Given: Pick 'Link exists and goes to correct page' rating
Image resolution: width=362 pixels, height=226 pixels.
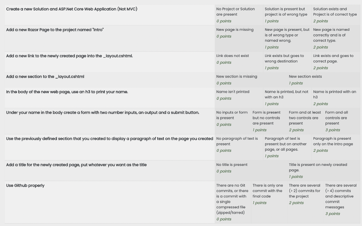Looking at the screenshot, I should [x=336, y=62].
